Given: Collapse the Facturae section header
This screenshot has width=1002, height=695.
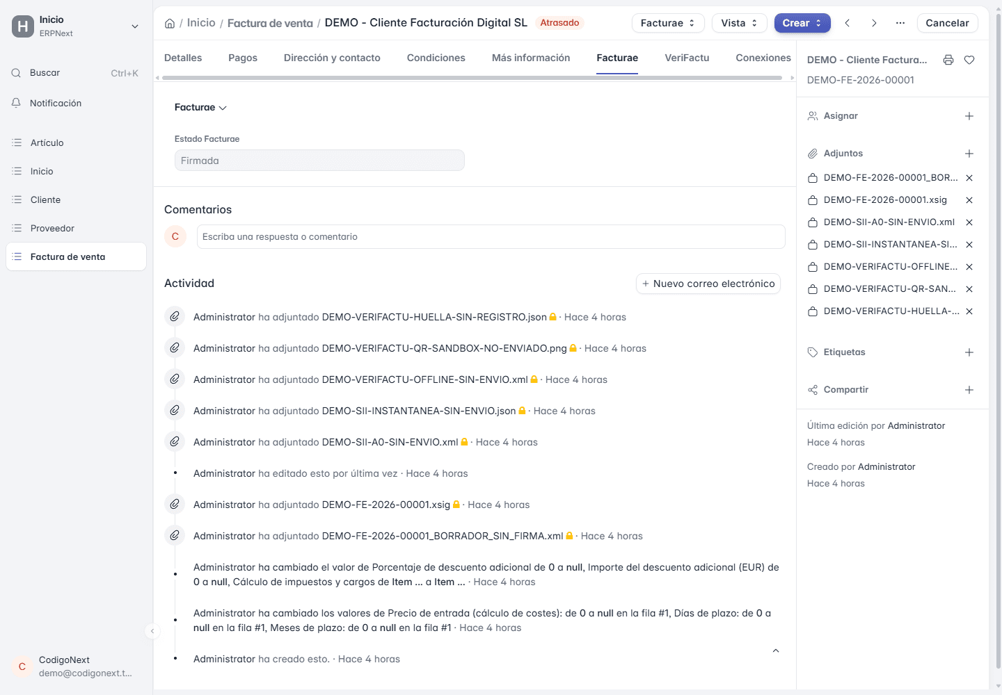Looking at the screenshot, I should [x=200, y=108].
